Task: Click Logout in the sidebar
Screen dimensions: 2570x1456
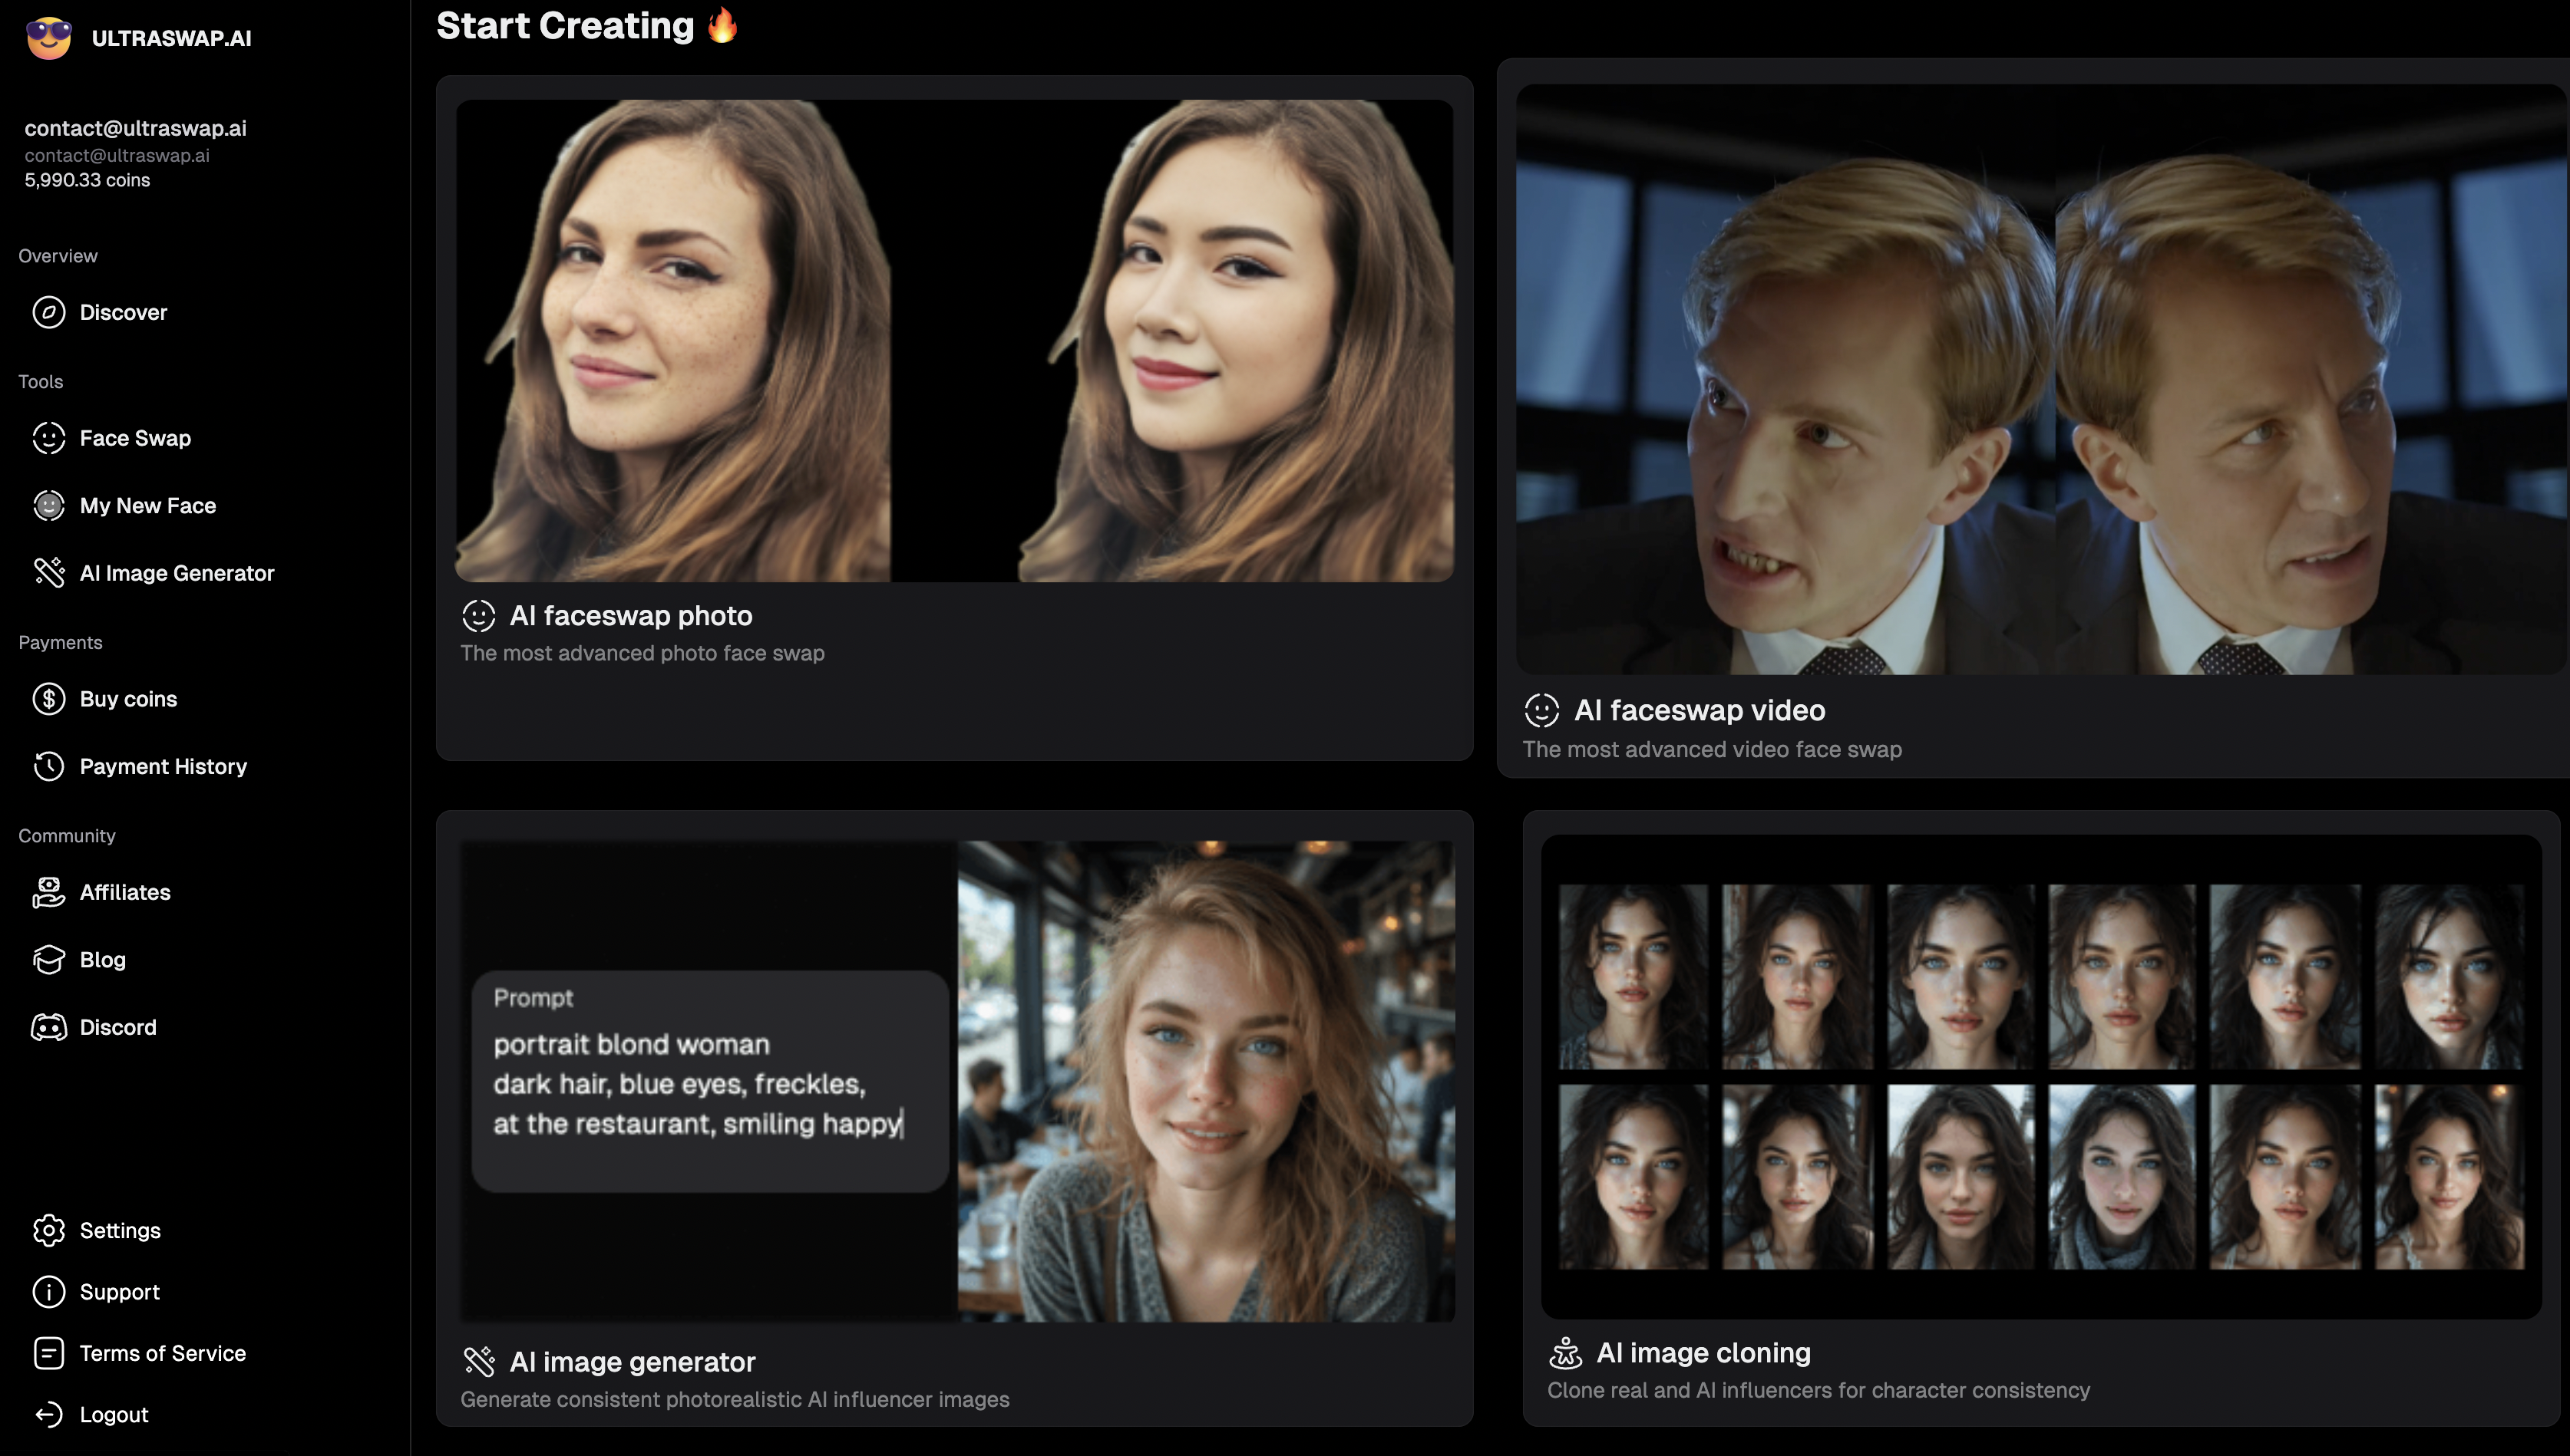Action: pyautogui.click(x=113, y=1414)
